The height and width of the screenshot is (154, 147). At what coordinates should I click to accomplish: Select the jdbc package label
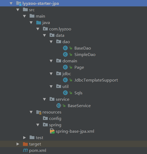point(67,74)
